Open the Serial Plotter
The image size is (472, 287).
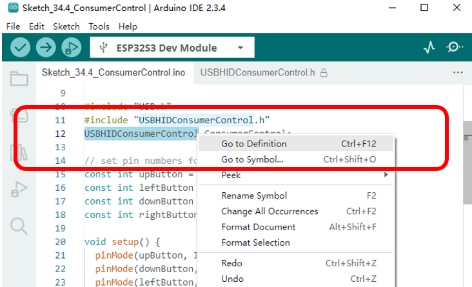tap(429, 47)
